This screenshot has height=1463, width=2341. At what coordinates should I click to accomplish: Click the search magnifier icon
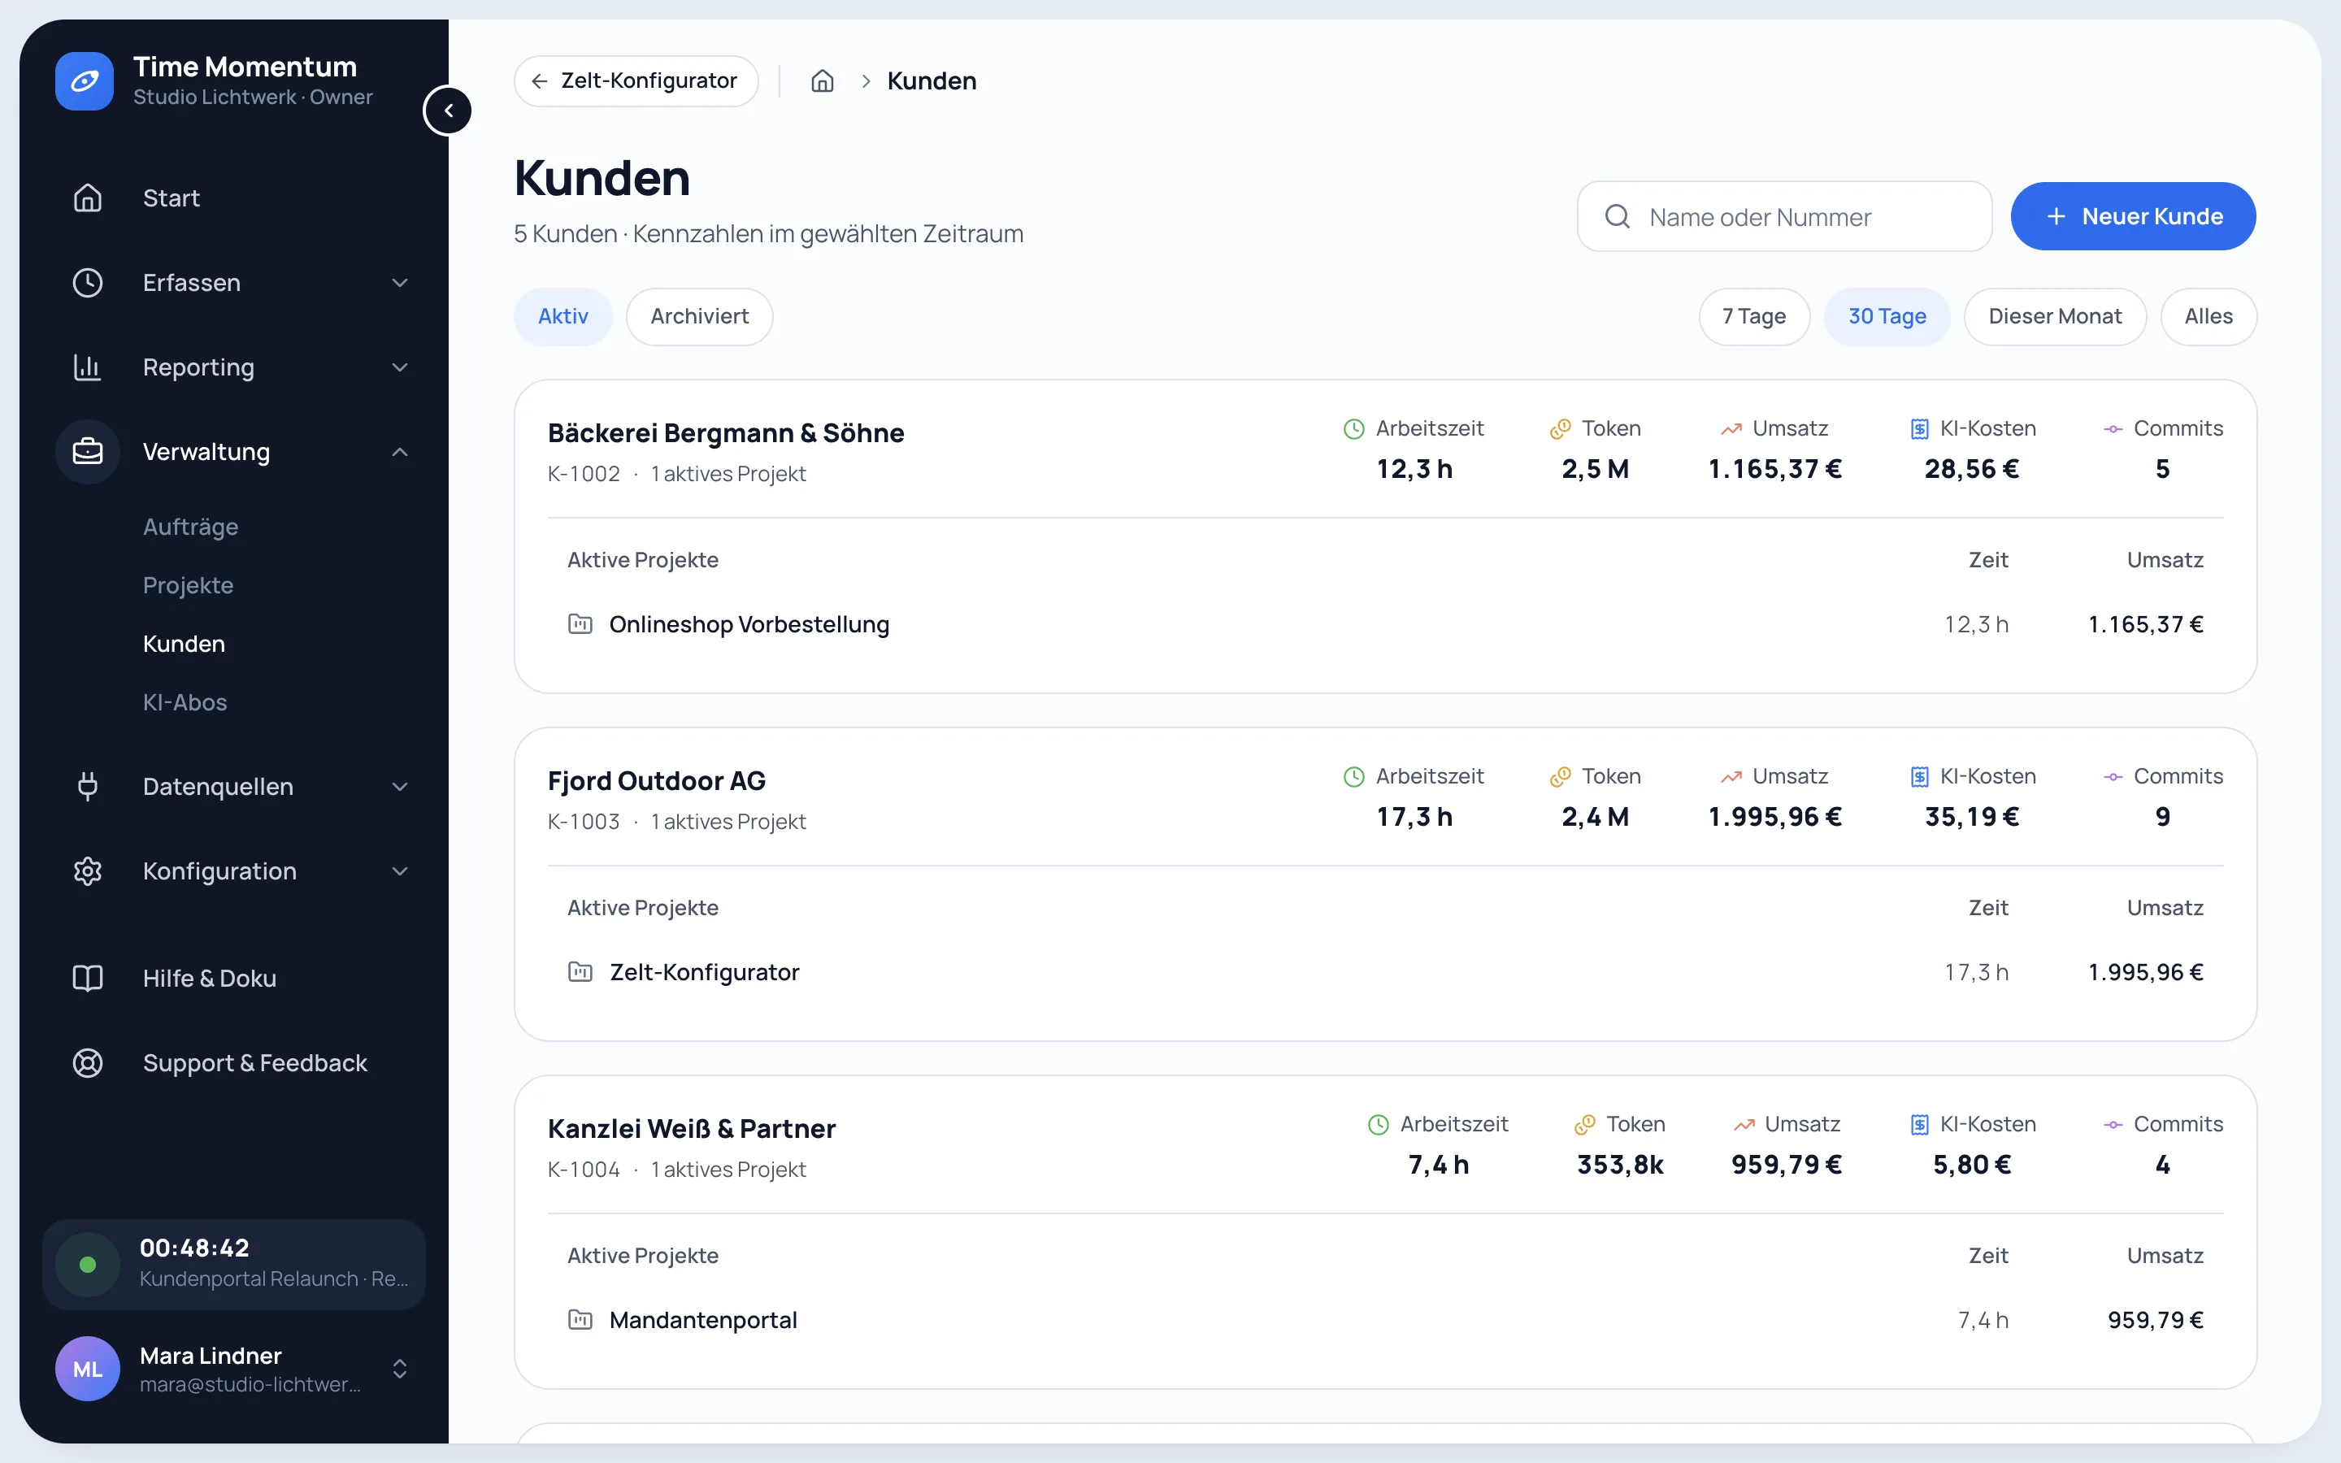tap(1618, 215)
